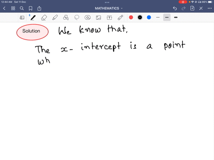This screenshot has height=160, width=214.
Task: Open the three-dot more options menu
Action: coord(210,8)
